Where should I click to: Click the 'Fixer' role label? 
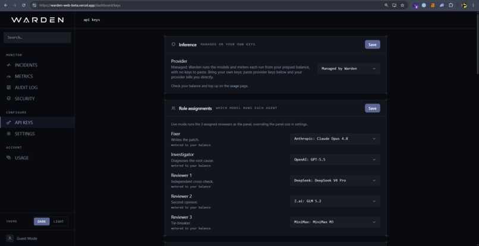(x=176, y=134)
